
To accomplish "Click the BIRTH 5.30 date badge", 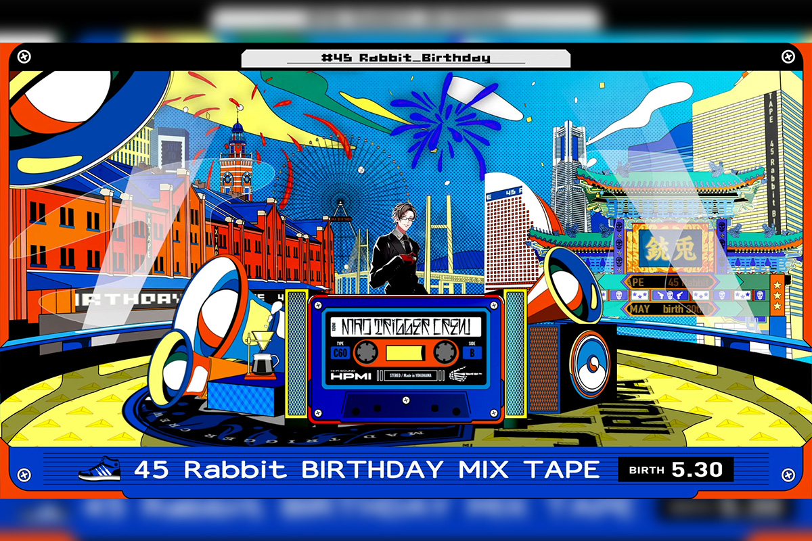I will (x=675, y=469).
